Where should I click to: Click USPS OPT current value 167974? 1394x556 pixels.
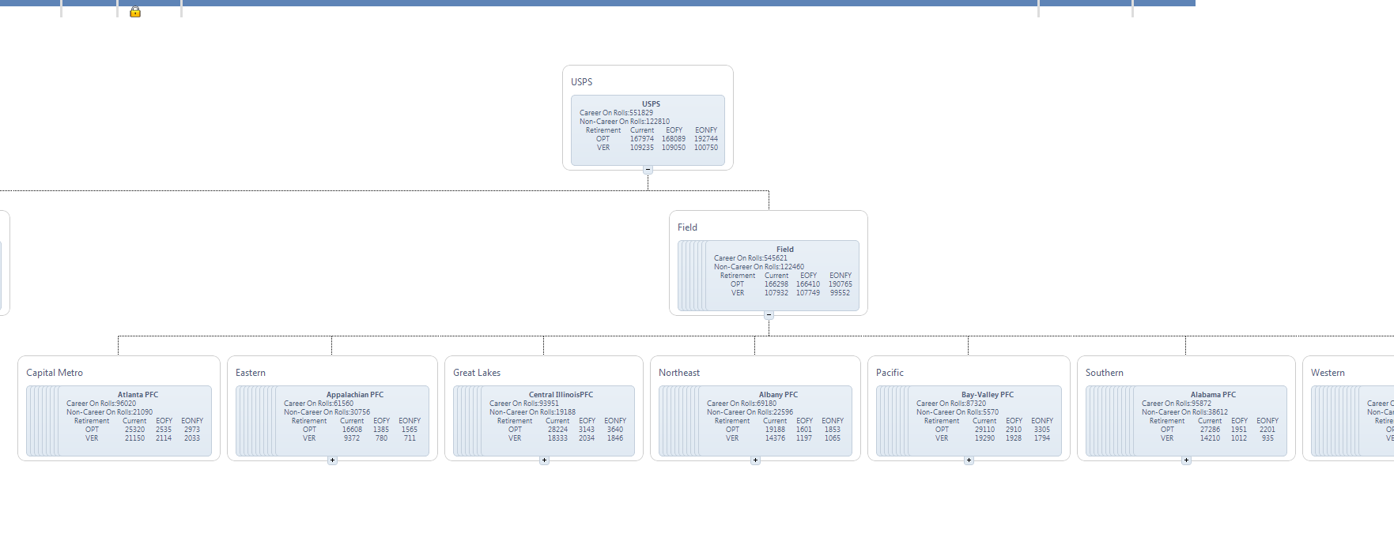coord(642,139)
